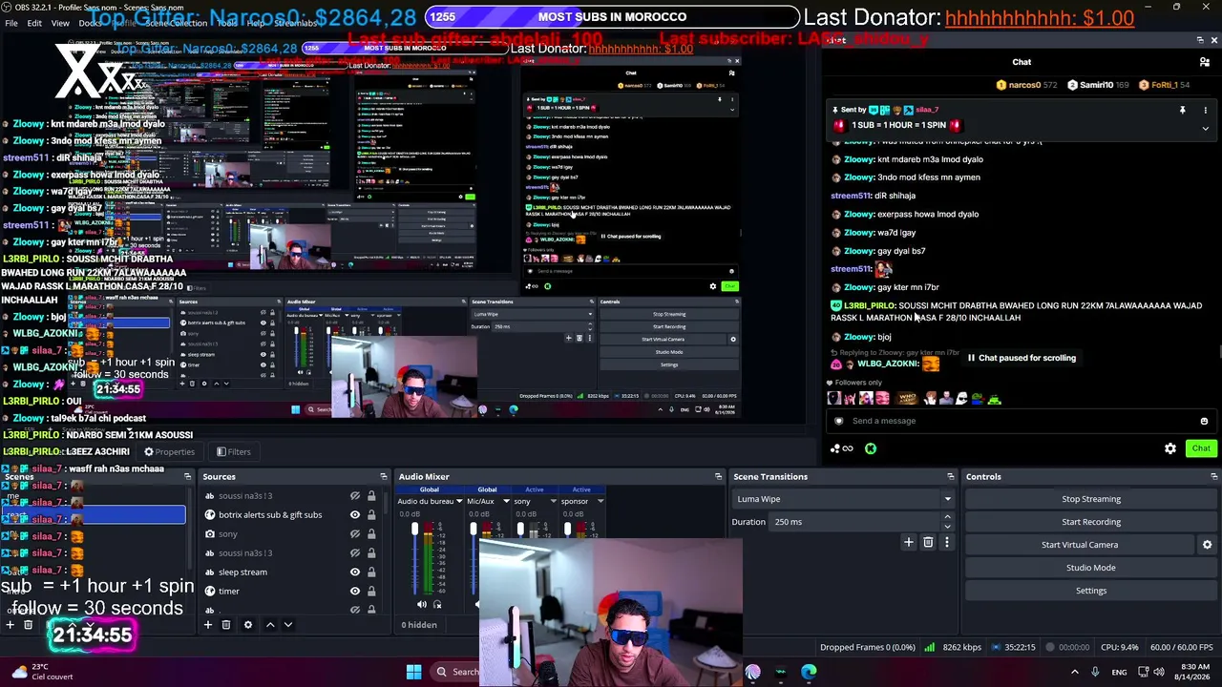Click Start Recording

point(1091,522)
